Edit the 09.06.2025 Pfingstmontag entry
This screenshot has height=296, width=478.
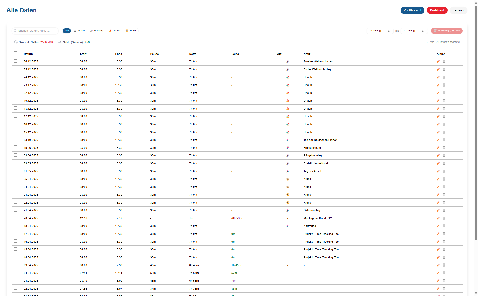coord(438,155)
